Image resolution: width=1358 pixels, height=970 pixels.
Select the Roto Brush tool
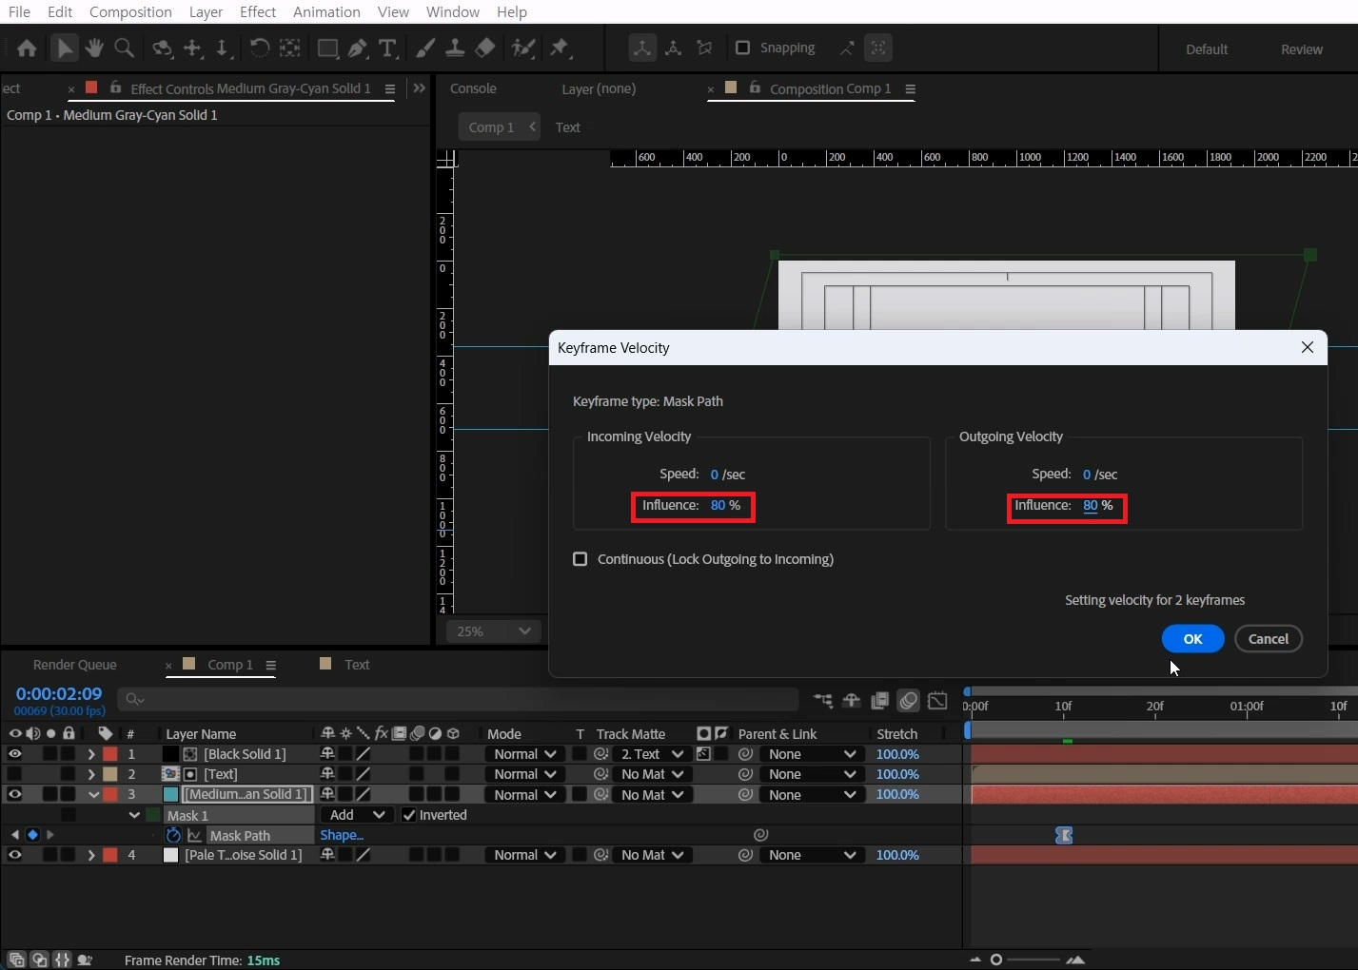[x=522, y=48]
